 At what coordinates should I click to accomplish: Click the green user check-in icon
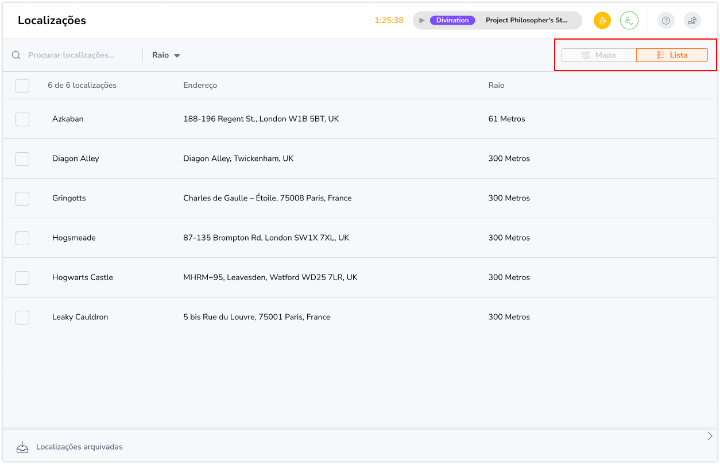pyautogui.click(x=629, y=21)
